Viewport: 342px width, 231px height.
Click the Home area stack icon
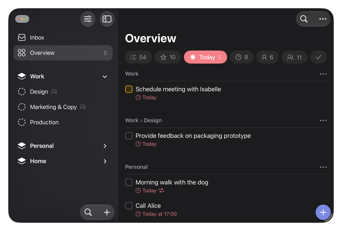point(22,161)
